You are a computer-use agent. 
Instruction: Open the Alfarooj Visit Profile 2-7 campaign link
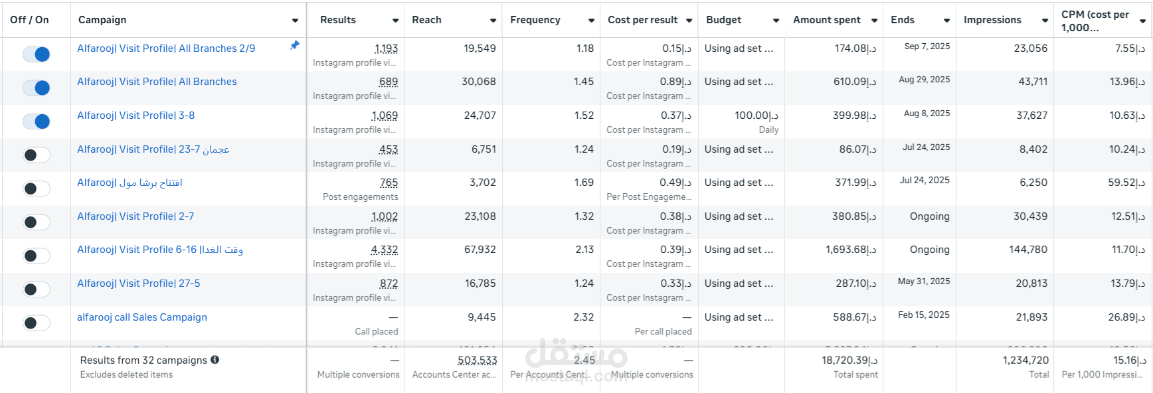[135, 216]
